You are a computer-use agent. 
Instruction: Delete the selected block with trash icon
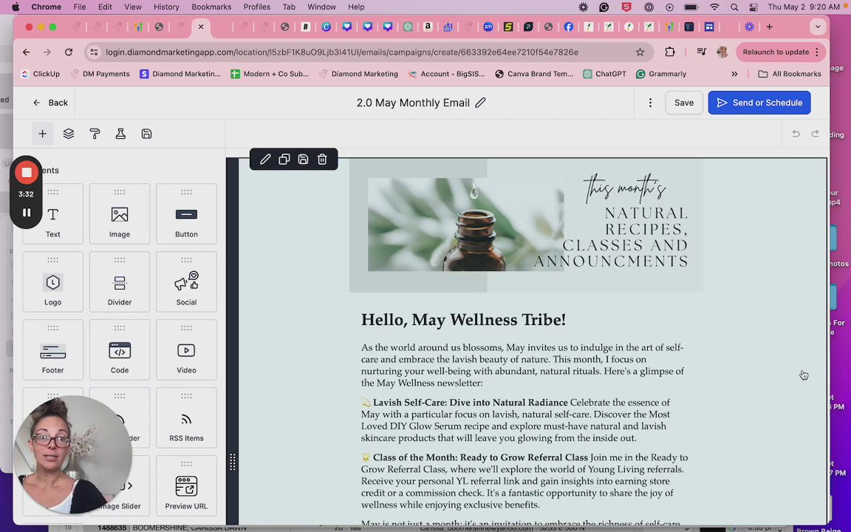[322, 159]
